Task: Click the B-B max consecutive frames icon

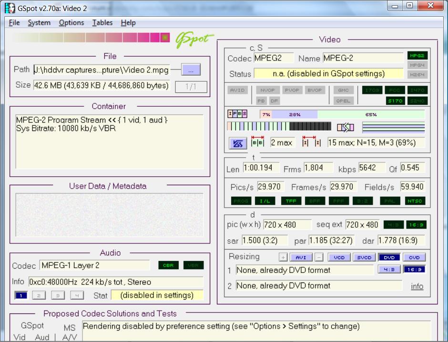Action: tap(257, 141)
